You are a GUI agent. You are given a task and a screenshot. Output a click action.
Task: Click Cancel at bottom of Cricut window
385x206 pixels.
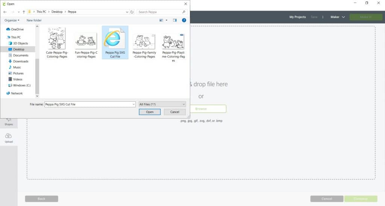pyautogui.click(x=327, y=198)
